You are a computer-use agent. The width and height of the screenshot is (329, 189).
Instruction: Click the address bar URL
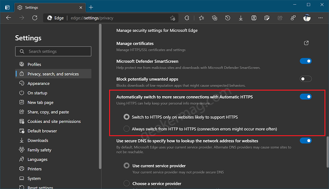point(92,18)
